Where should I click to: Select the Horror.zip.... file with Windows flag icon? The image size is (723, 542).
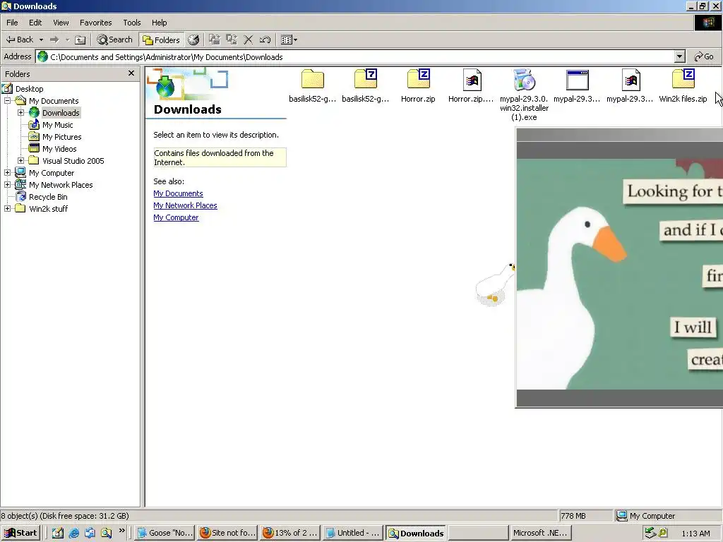pyautogui.click(x=472, y=80)
